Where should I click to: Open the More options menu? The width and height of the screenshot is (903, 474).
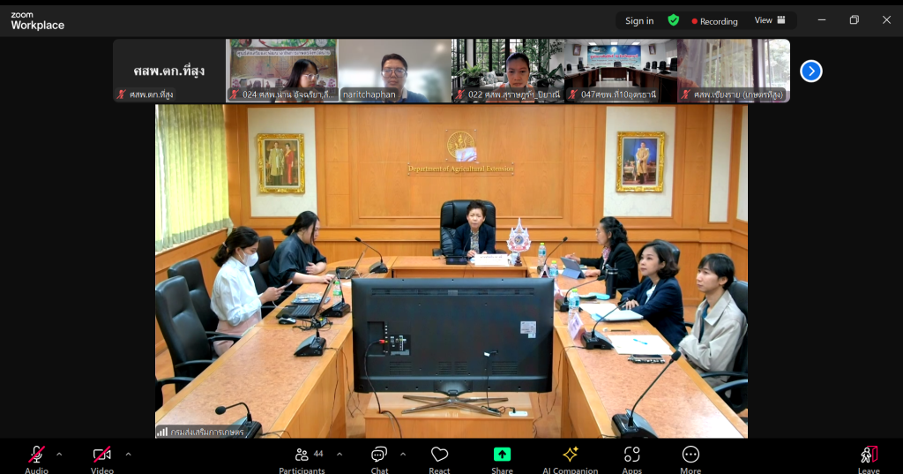690,455
